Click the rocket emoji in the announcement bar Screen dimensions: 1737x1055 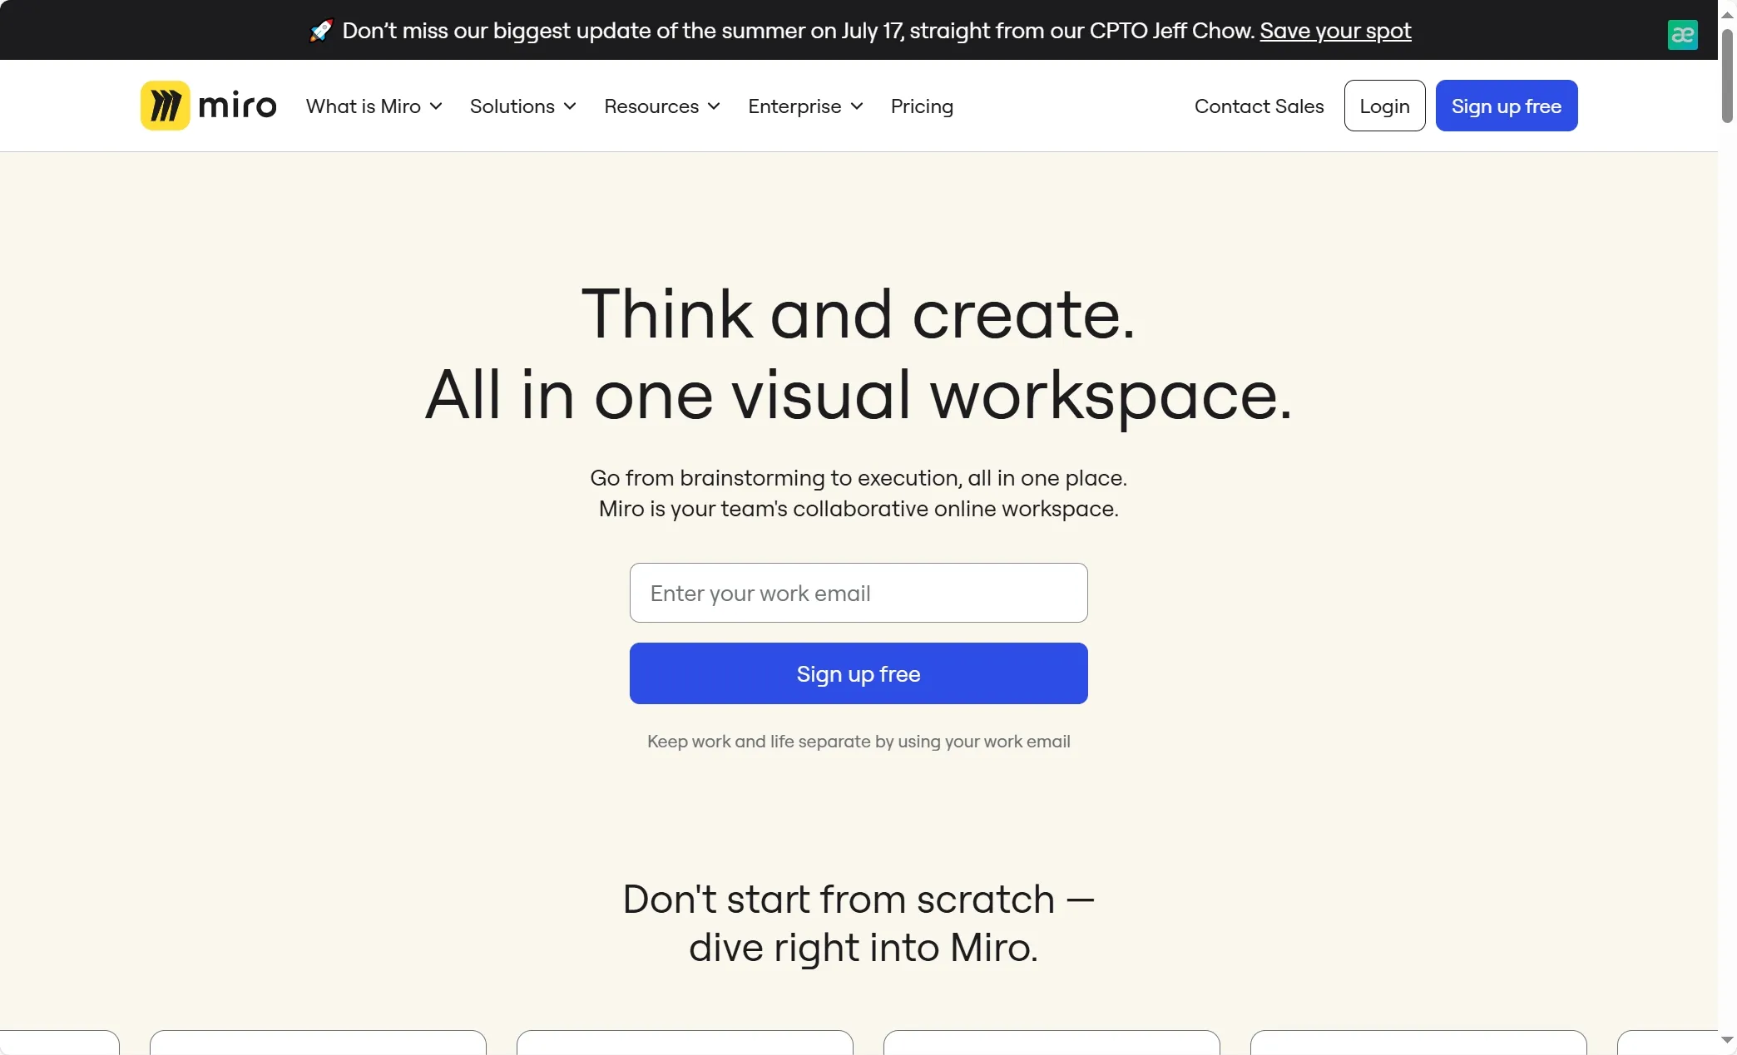point(320,31)
